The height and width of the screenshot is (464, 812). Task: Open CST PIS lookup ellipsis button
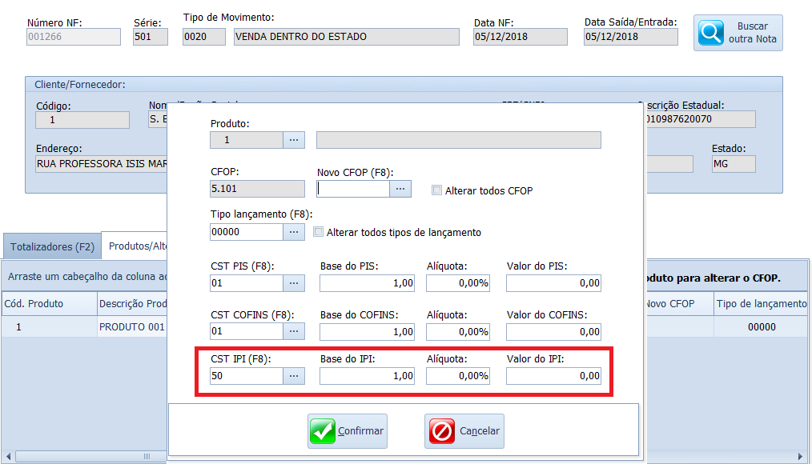tap(294, 283)
